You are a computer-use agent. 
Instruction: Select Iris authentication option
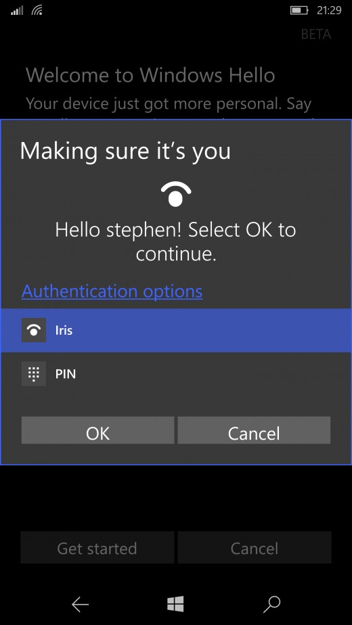[x=176, y=331]
